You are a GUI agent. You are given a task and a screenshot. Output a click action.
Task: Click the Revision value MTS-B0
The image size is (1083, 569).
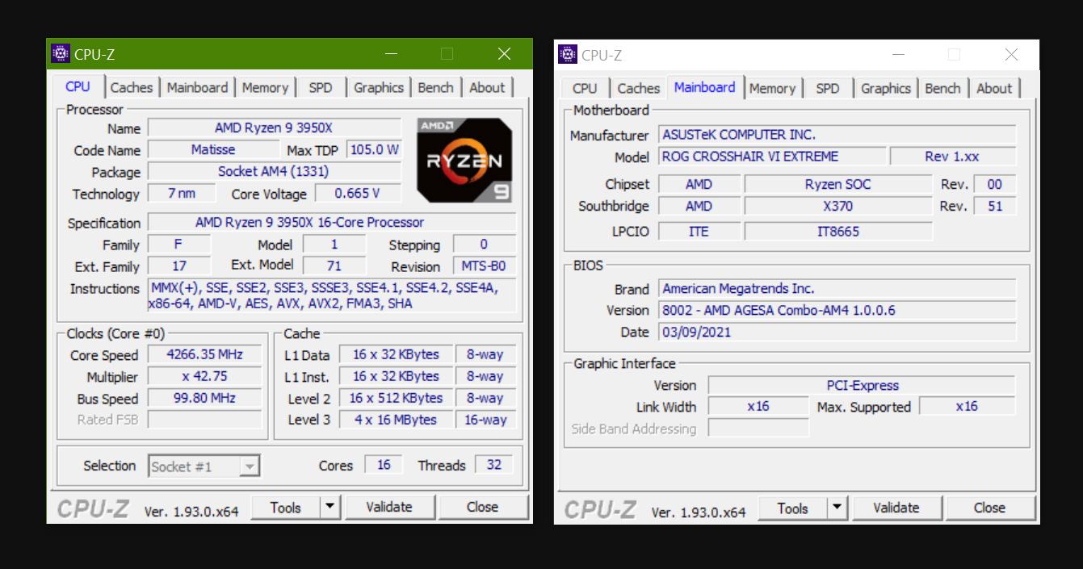pos(484,266)
